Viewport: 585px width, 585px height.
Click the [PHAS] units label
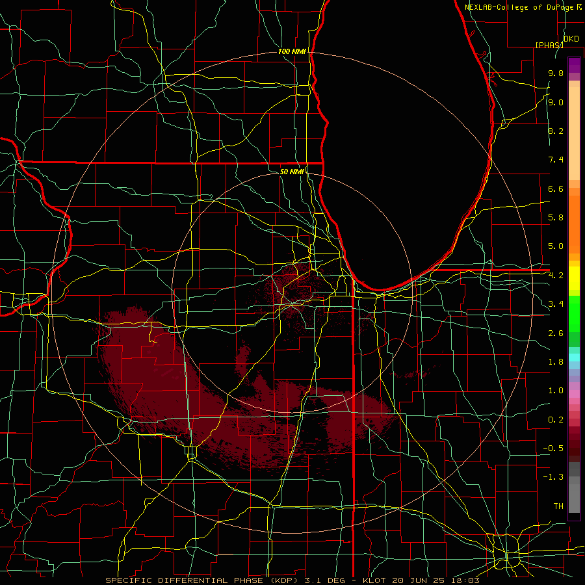(549, 45)
